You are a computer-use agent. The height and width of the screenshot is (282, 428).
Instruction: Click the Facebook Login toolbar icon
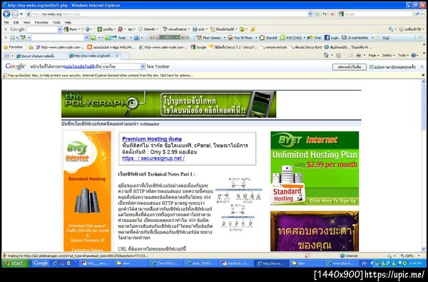[332, 38]
